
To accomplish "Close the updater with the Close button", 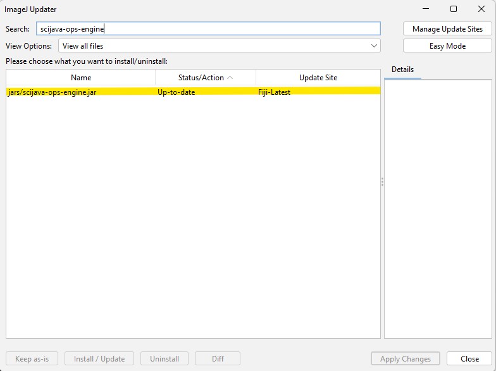I will [469, 358].
